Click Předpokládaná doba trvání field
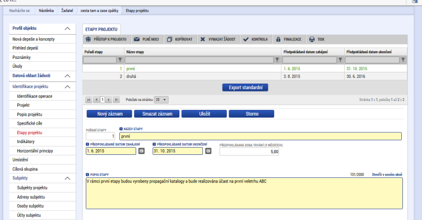The height and width of the screenshot is (220, 422). click(249, 152)
